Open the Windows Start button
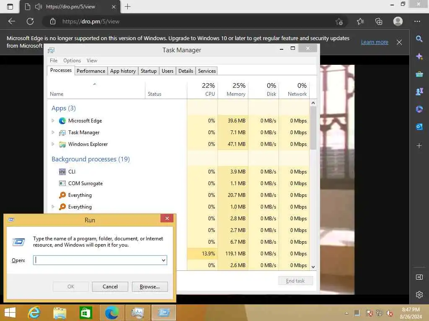Image resolution: width=429 pixels, height=321 pixels. (10, 313)
